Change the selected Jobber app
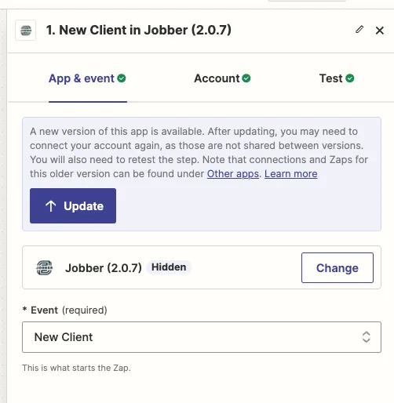 pyautogui.click(x=337, y=268)
